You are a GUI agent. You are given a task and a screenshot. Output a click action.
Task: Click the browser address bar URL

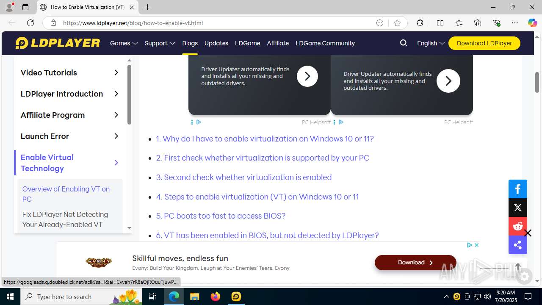click(133, 23)
